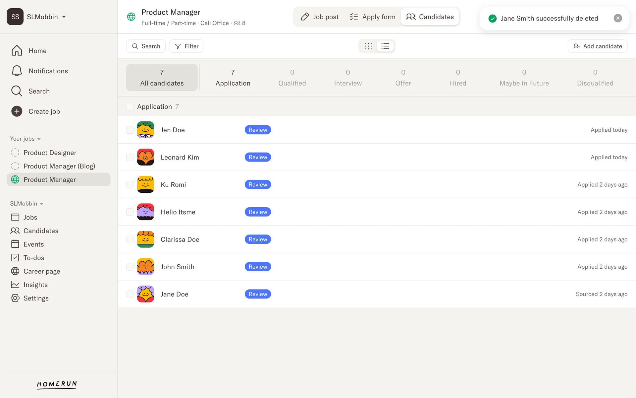Open the Filter button
This screenshot has height=398, width=636.
pyautogui.click(x=186, y=46)
